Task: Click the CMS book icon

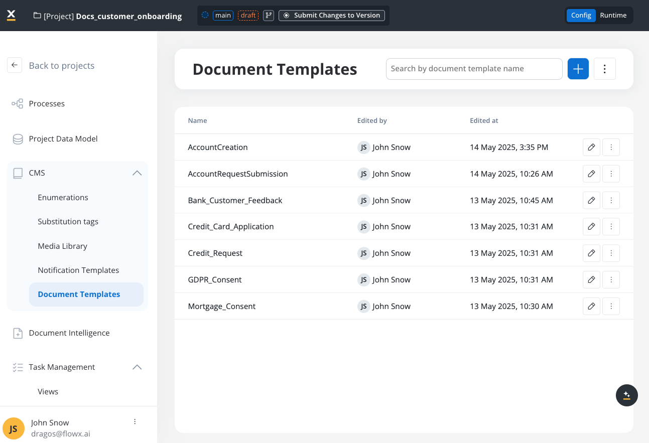Action: pyautogui.click(x=18, y=173)
